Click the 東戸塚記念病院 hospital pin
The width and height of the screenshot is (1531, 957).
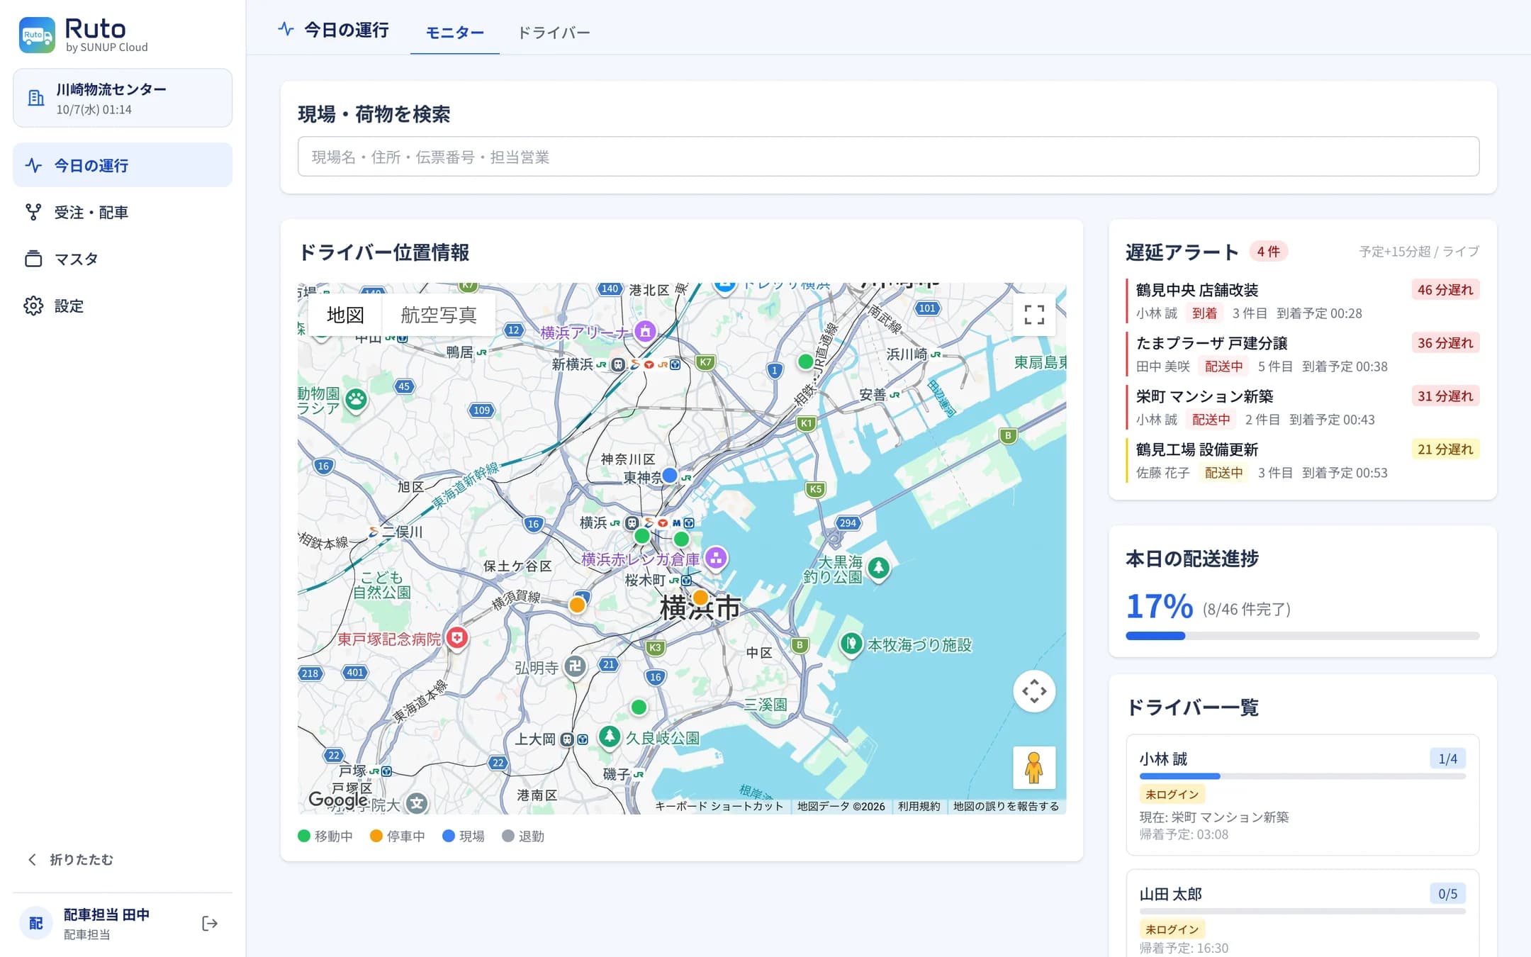(457, 639)
